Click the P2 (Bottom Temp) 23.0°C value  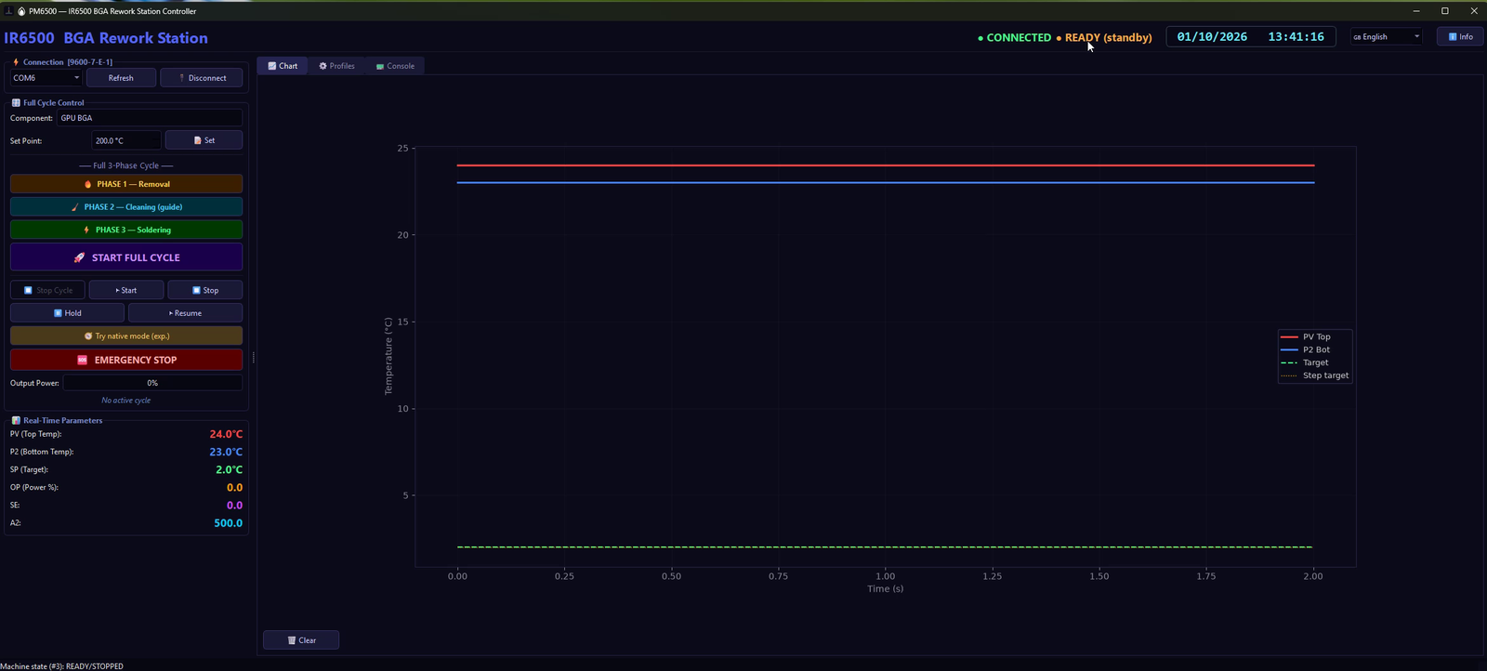point(226,452)
